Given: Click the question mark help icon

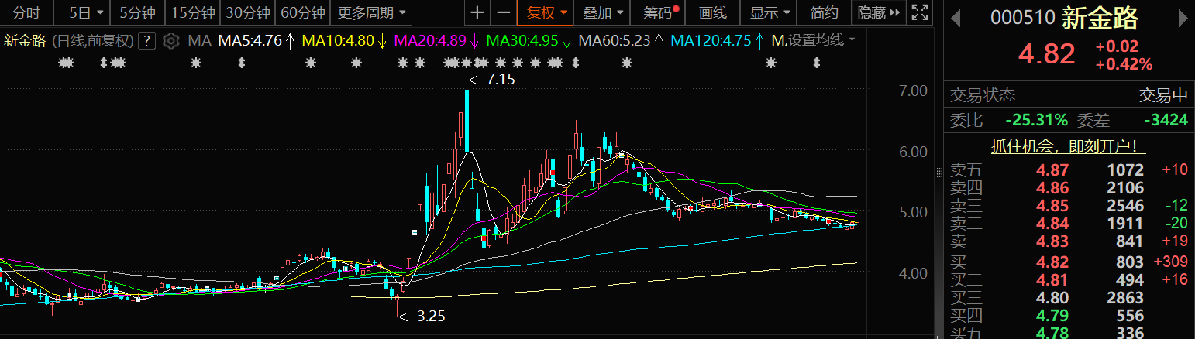Looking at the screenshot, I should [x=149, y=40].
